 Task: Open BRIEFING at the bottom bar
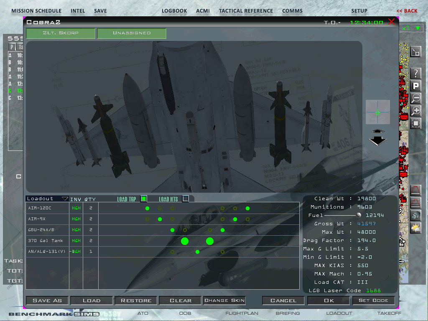click(288, 313)
